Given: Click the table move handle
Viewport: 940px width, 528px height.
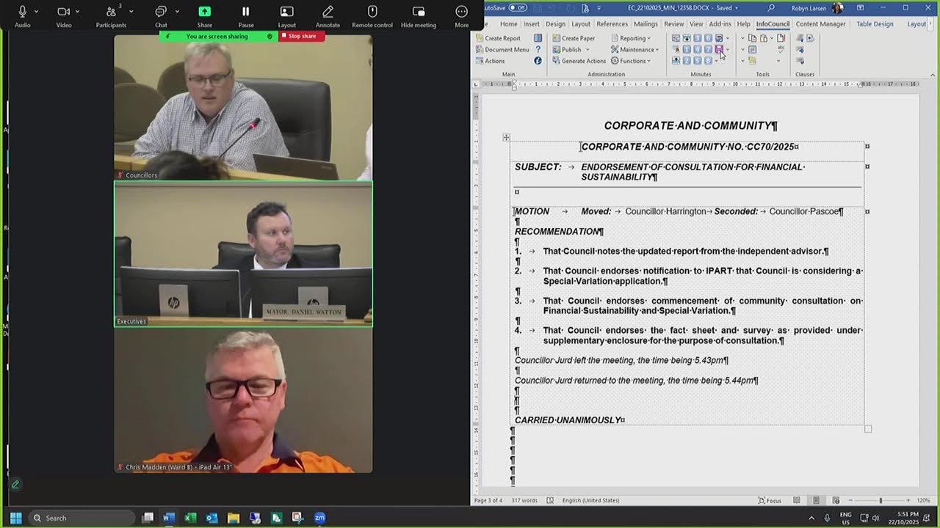Looking at the screenshot, I should click(x=506, y=137).
